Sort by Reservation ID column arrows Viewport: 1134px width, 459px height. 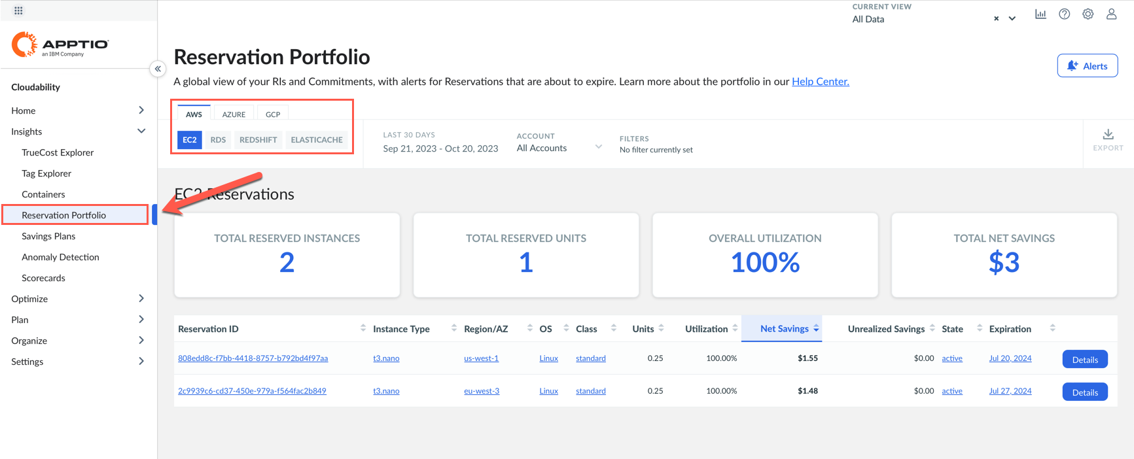pos(363,328)
